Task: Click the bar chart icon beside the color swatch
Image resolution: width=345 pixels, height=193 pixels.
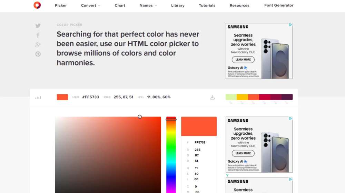Action: (x=38, y=98)
